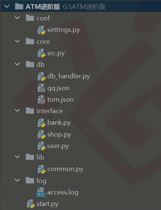Image resolution: width=161 pixels, height=210 pixels.
Task: Open user.py from interface folder
Action: (58, 146)
